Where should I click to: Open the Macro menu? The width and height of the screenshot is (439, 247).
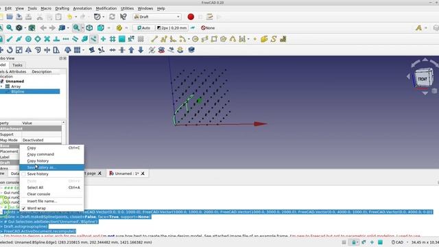46,8
